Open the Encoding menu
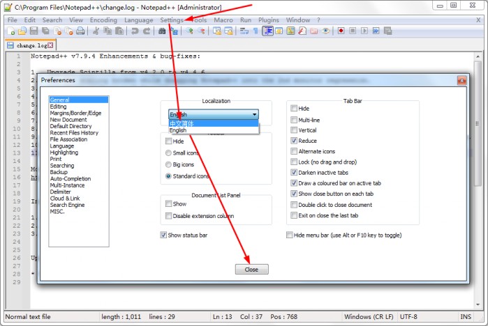 (x=103, y=20)
